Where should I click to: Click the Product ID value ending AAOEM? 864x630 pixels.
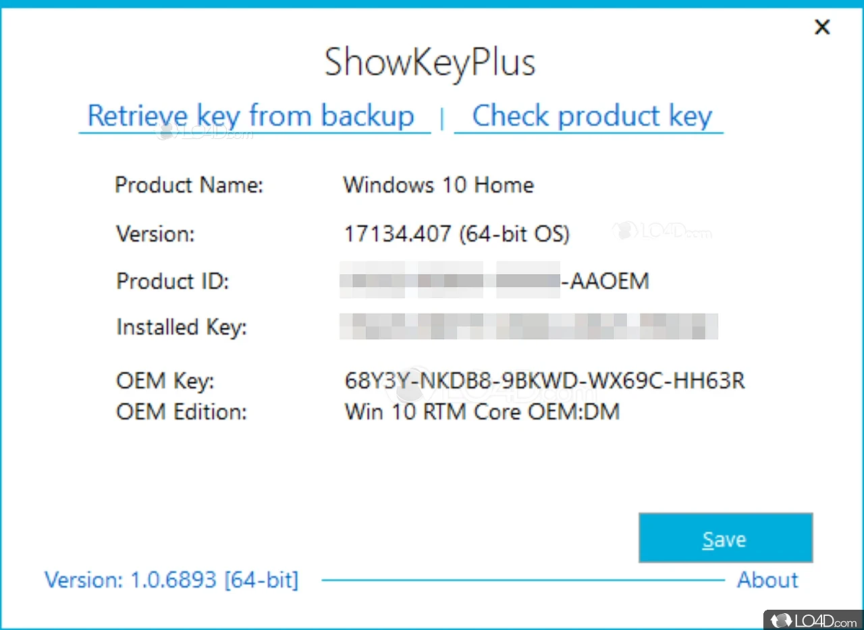click(x=495, y=281)
